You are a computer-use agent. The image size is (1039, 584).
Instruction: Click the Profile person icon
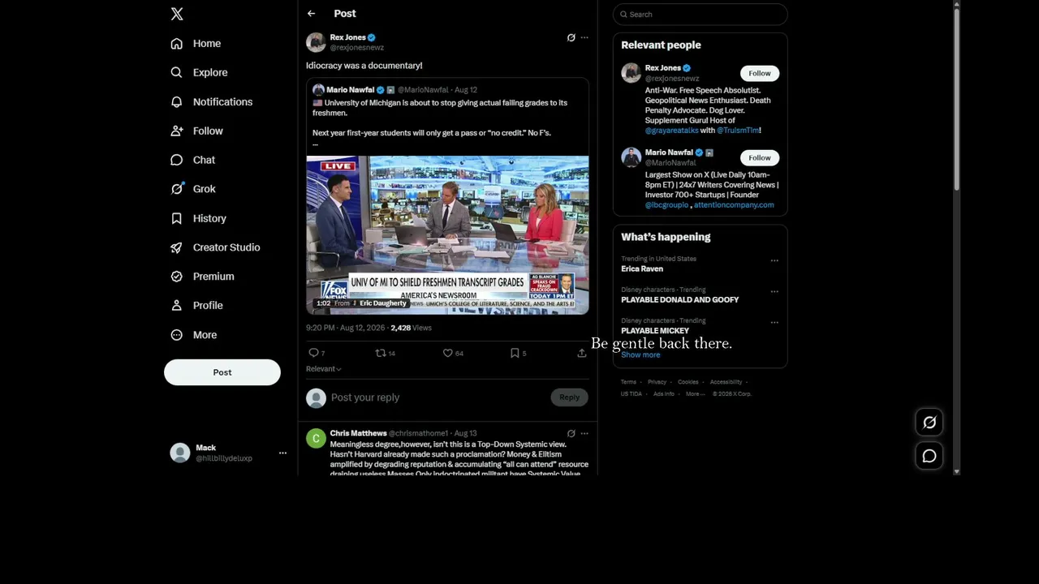pos(176,306)
